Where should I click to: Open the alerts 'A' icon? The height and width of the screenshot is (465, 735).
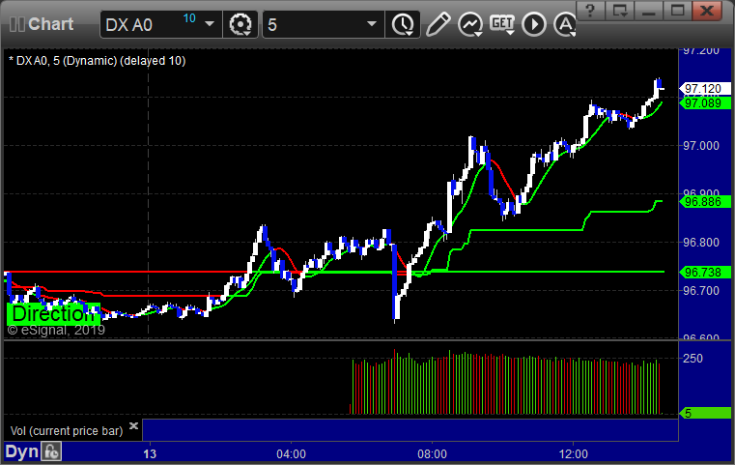coord(565,24)
